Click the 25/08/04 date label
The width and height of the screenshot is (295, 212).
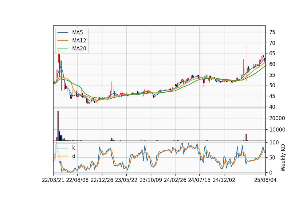(x=265, y=180)
